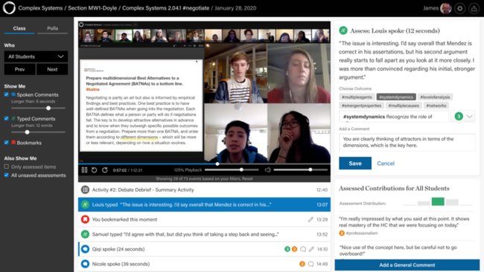Enable Only assessed items checkbox
The height and width of the screenshot is (272, 484).
coord(7,166)
